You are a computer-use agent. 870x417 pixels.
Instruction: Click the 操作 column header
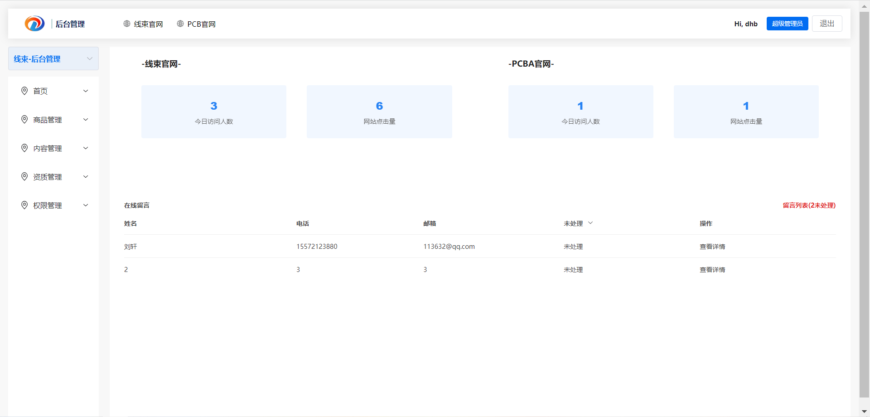[x=706, y=223]
